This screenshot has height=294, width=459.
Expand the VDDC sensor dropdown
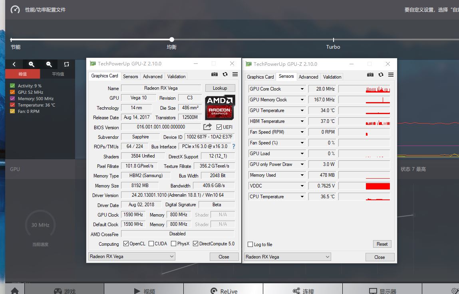(302, 186)
